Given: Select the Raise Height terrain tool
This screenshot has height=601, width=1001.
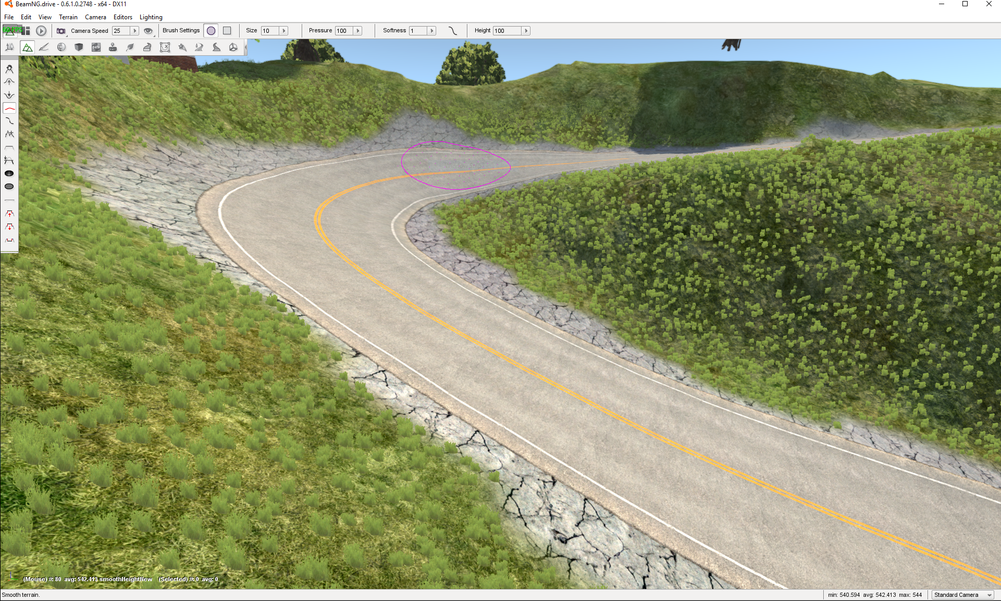Looking at the screenshot, I should click(x=9, y=82).
